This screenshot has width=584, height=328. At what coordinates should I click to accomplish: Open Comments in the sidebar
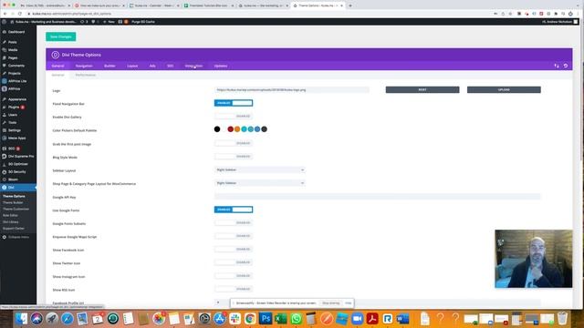pyautogui.click(x=16, y=66)
